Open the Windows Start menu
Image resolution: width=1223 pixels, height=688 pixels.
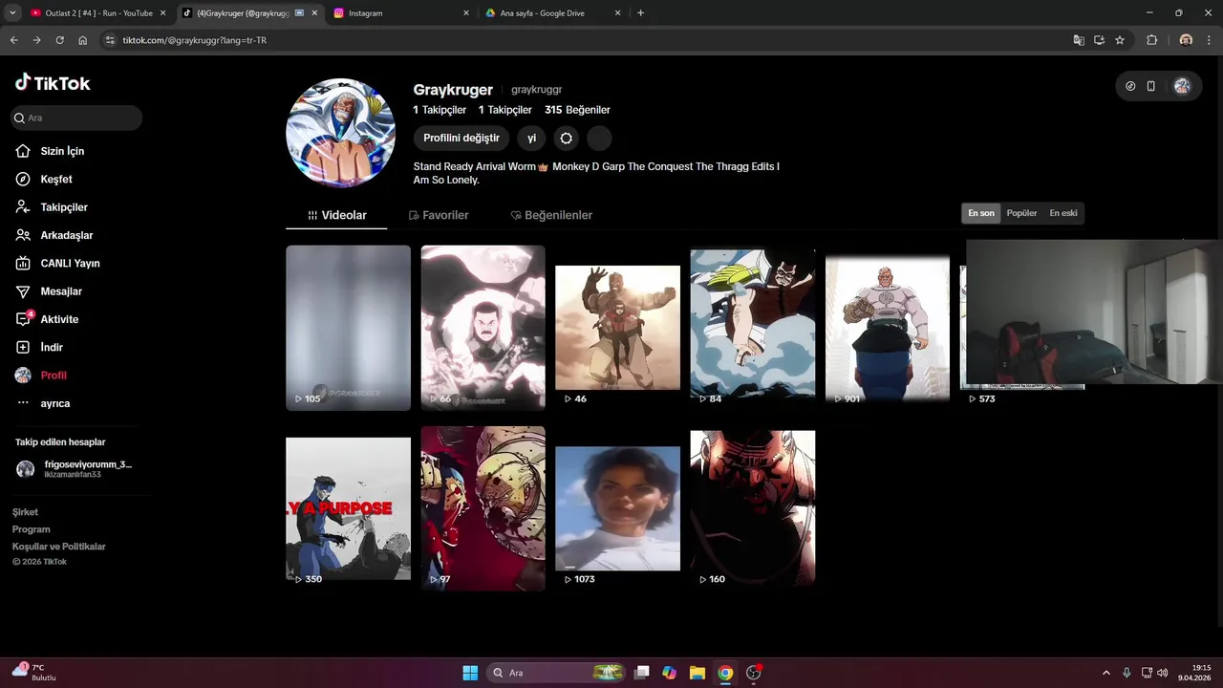[x=470, y=673]
